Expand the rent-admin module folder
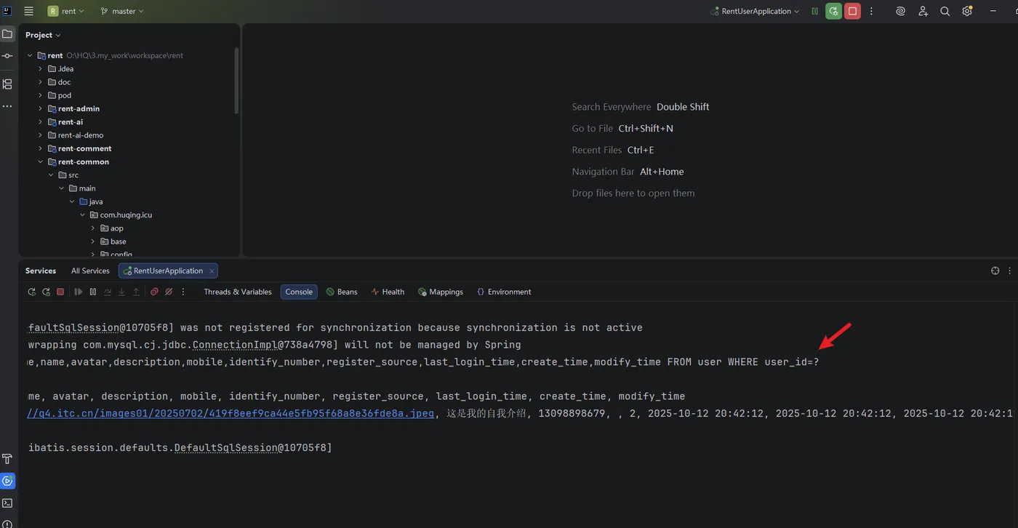Viewport: 1018px width, 528px height. [x=41, y=108]
